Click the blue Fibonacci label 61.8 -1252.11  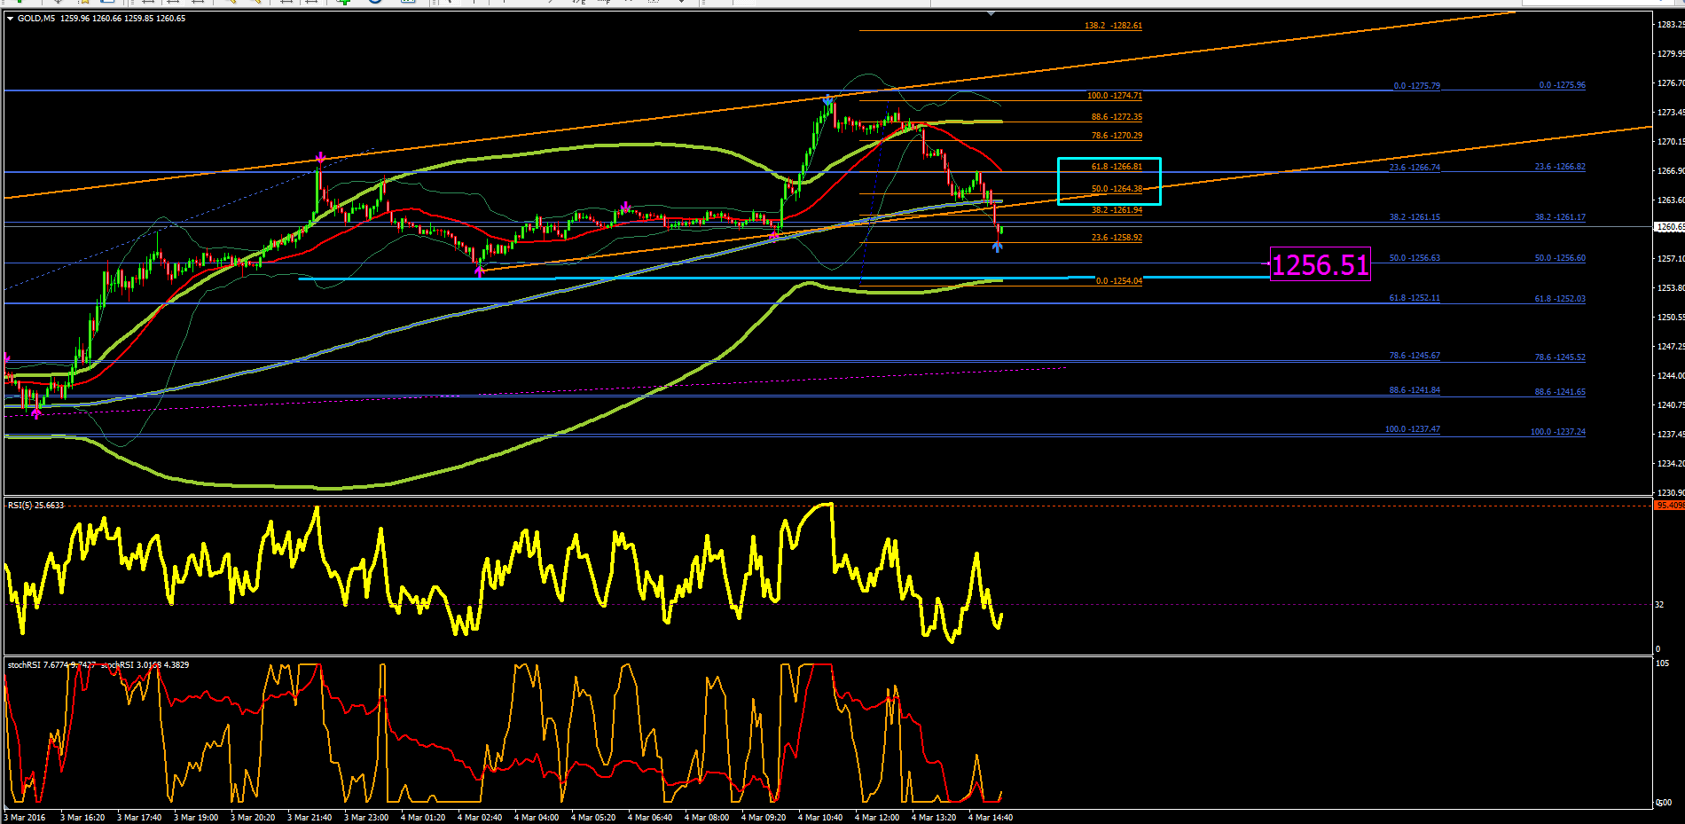(1415, 298)
